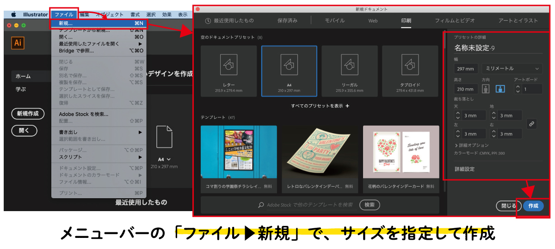Viewport: 555px width, 249px height.
Task: Expand すべてのプリセットを表示
Action: [320, 106]
